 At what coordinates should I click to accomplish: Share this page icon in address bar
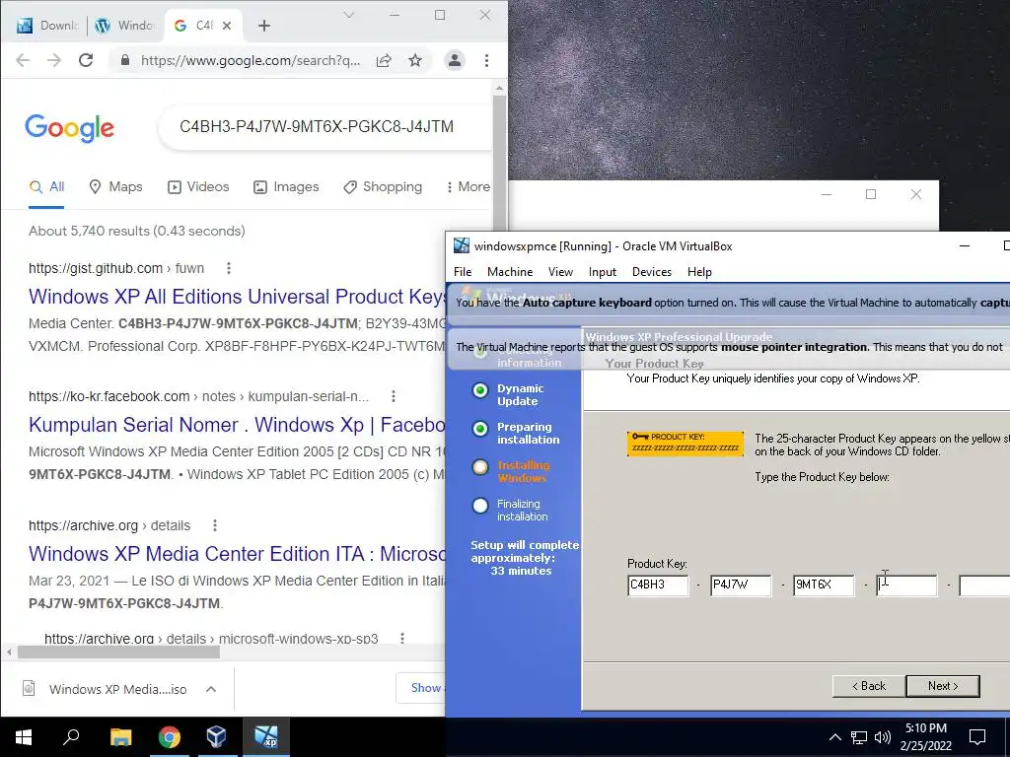[384, 60]
